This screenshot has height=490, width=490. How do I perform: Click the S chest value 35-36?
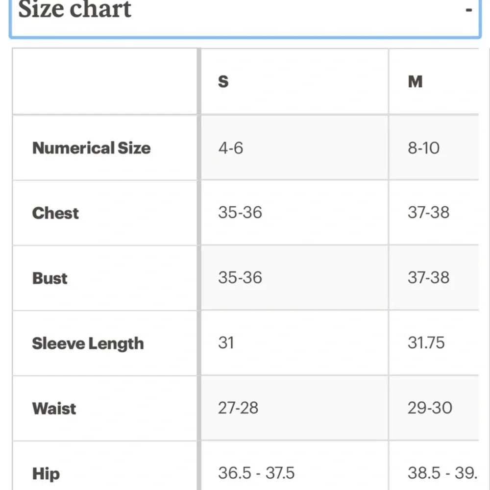240,213
